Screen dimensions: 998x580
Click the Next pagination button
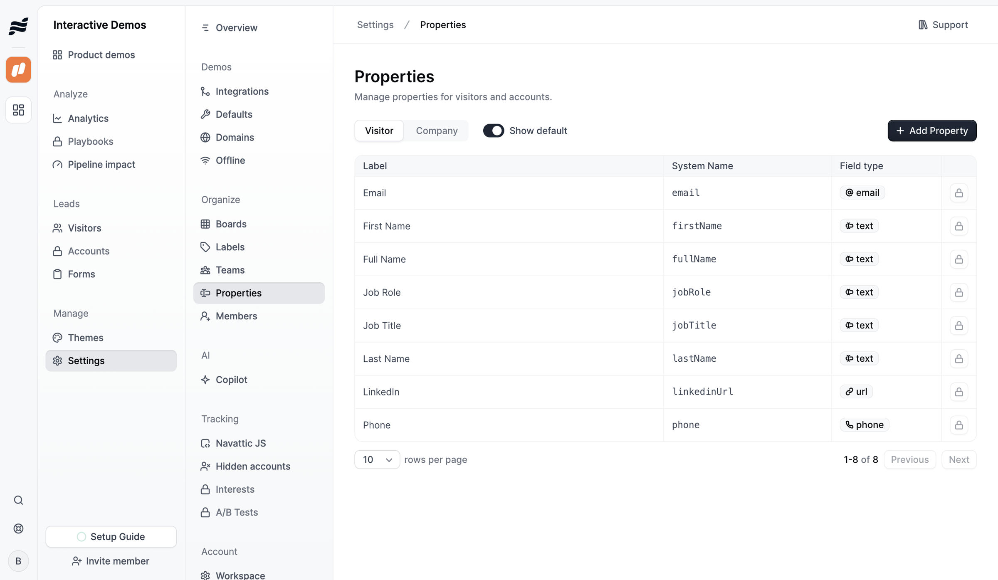tap(959, 459)
